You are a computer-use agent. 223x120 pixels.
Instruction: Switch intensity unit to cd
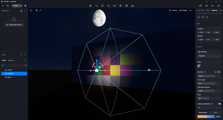pos(216,72)
